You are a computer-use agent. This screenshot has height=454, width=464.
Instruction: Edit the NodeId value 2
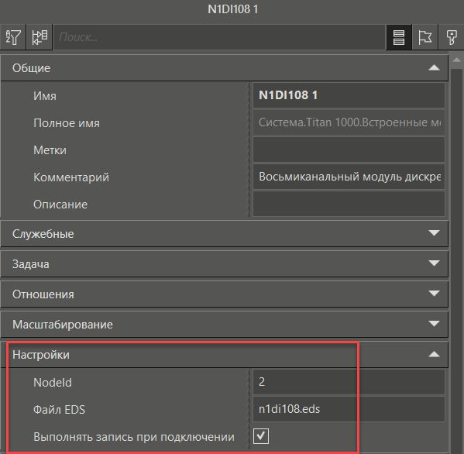pos(349,382)
